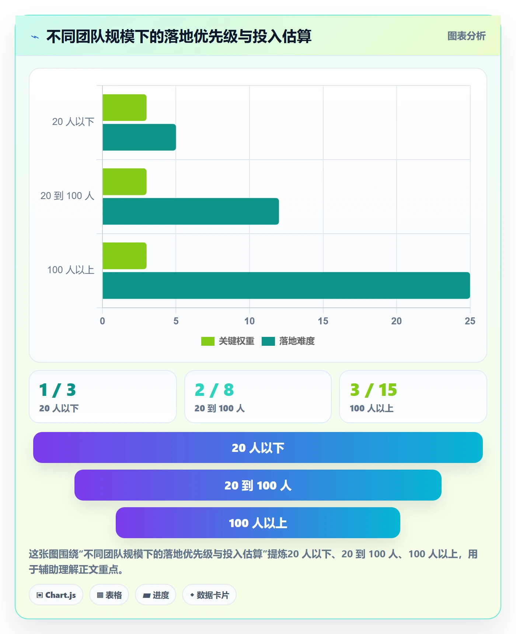The height and width of the screenshot is (634, 516).
Task: Click the description paragraph starting 这张图围绕
Action: 254,562
